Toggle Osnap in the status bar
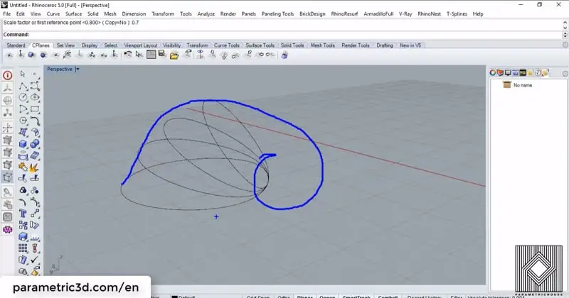The height and width of the screenshot is (298, 569). point(327,296)
